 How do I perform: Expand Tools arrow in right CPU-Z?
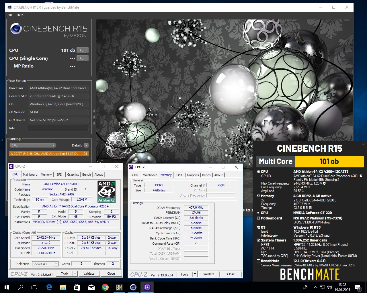(x=195, y=274)
